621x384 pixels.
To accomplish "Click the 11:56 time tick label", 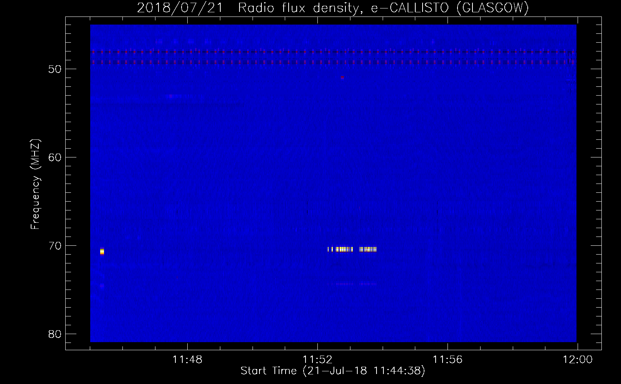I will (448, 360).
